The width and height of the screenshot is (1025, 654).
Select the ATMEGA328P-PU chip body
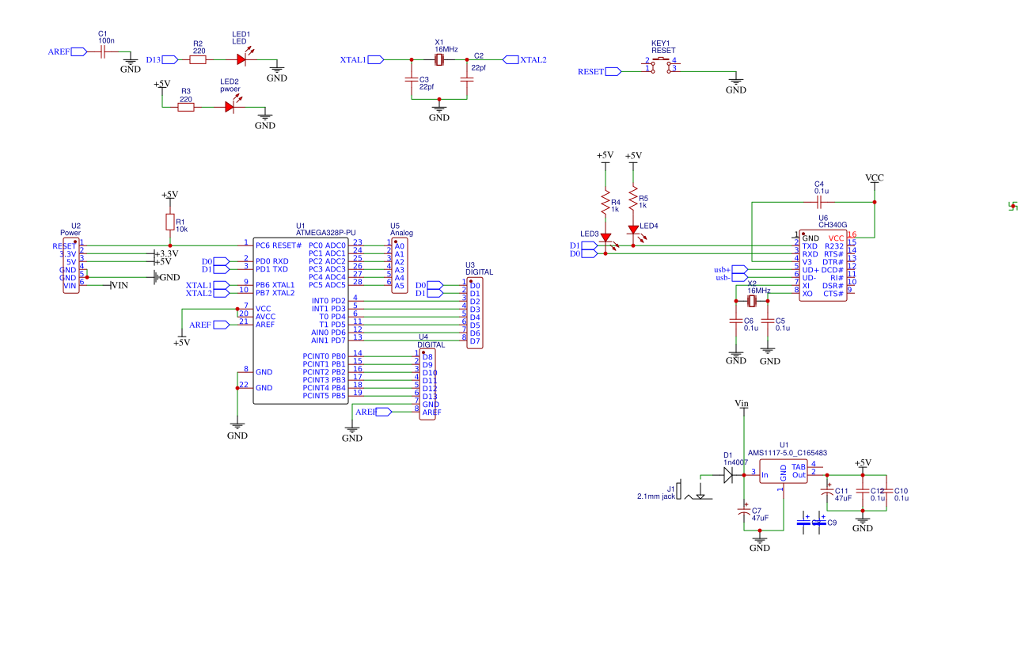pyautogui.click(x=301, y=321)
